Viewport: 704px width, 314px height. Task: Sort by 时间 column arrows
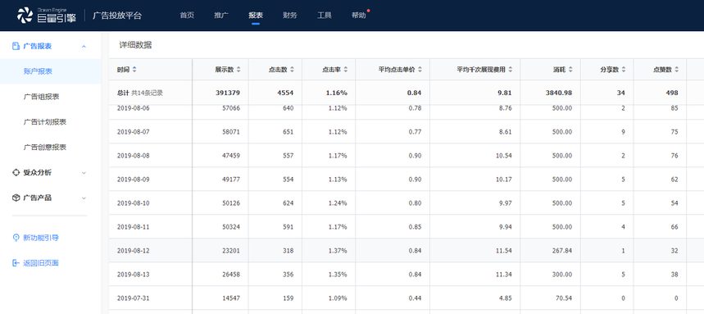(134, 70)
